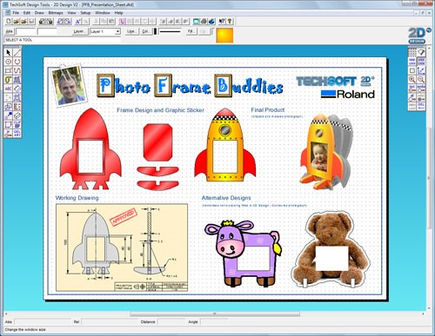Toggle the grid display button
Image resolution: width=435 pixels, height=336 pixels.
coord(412,52)
